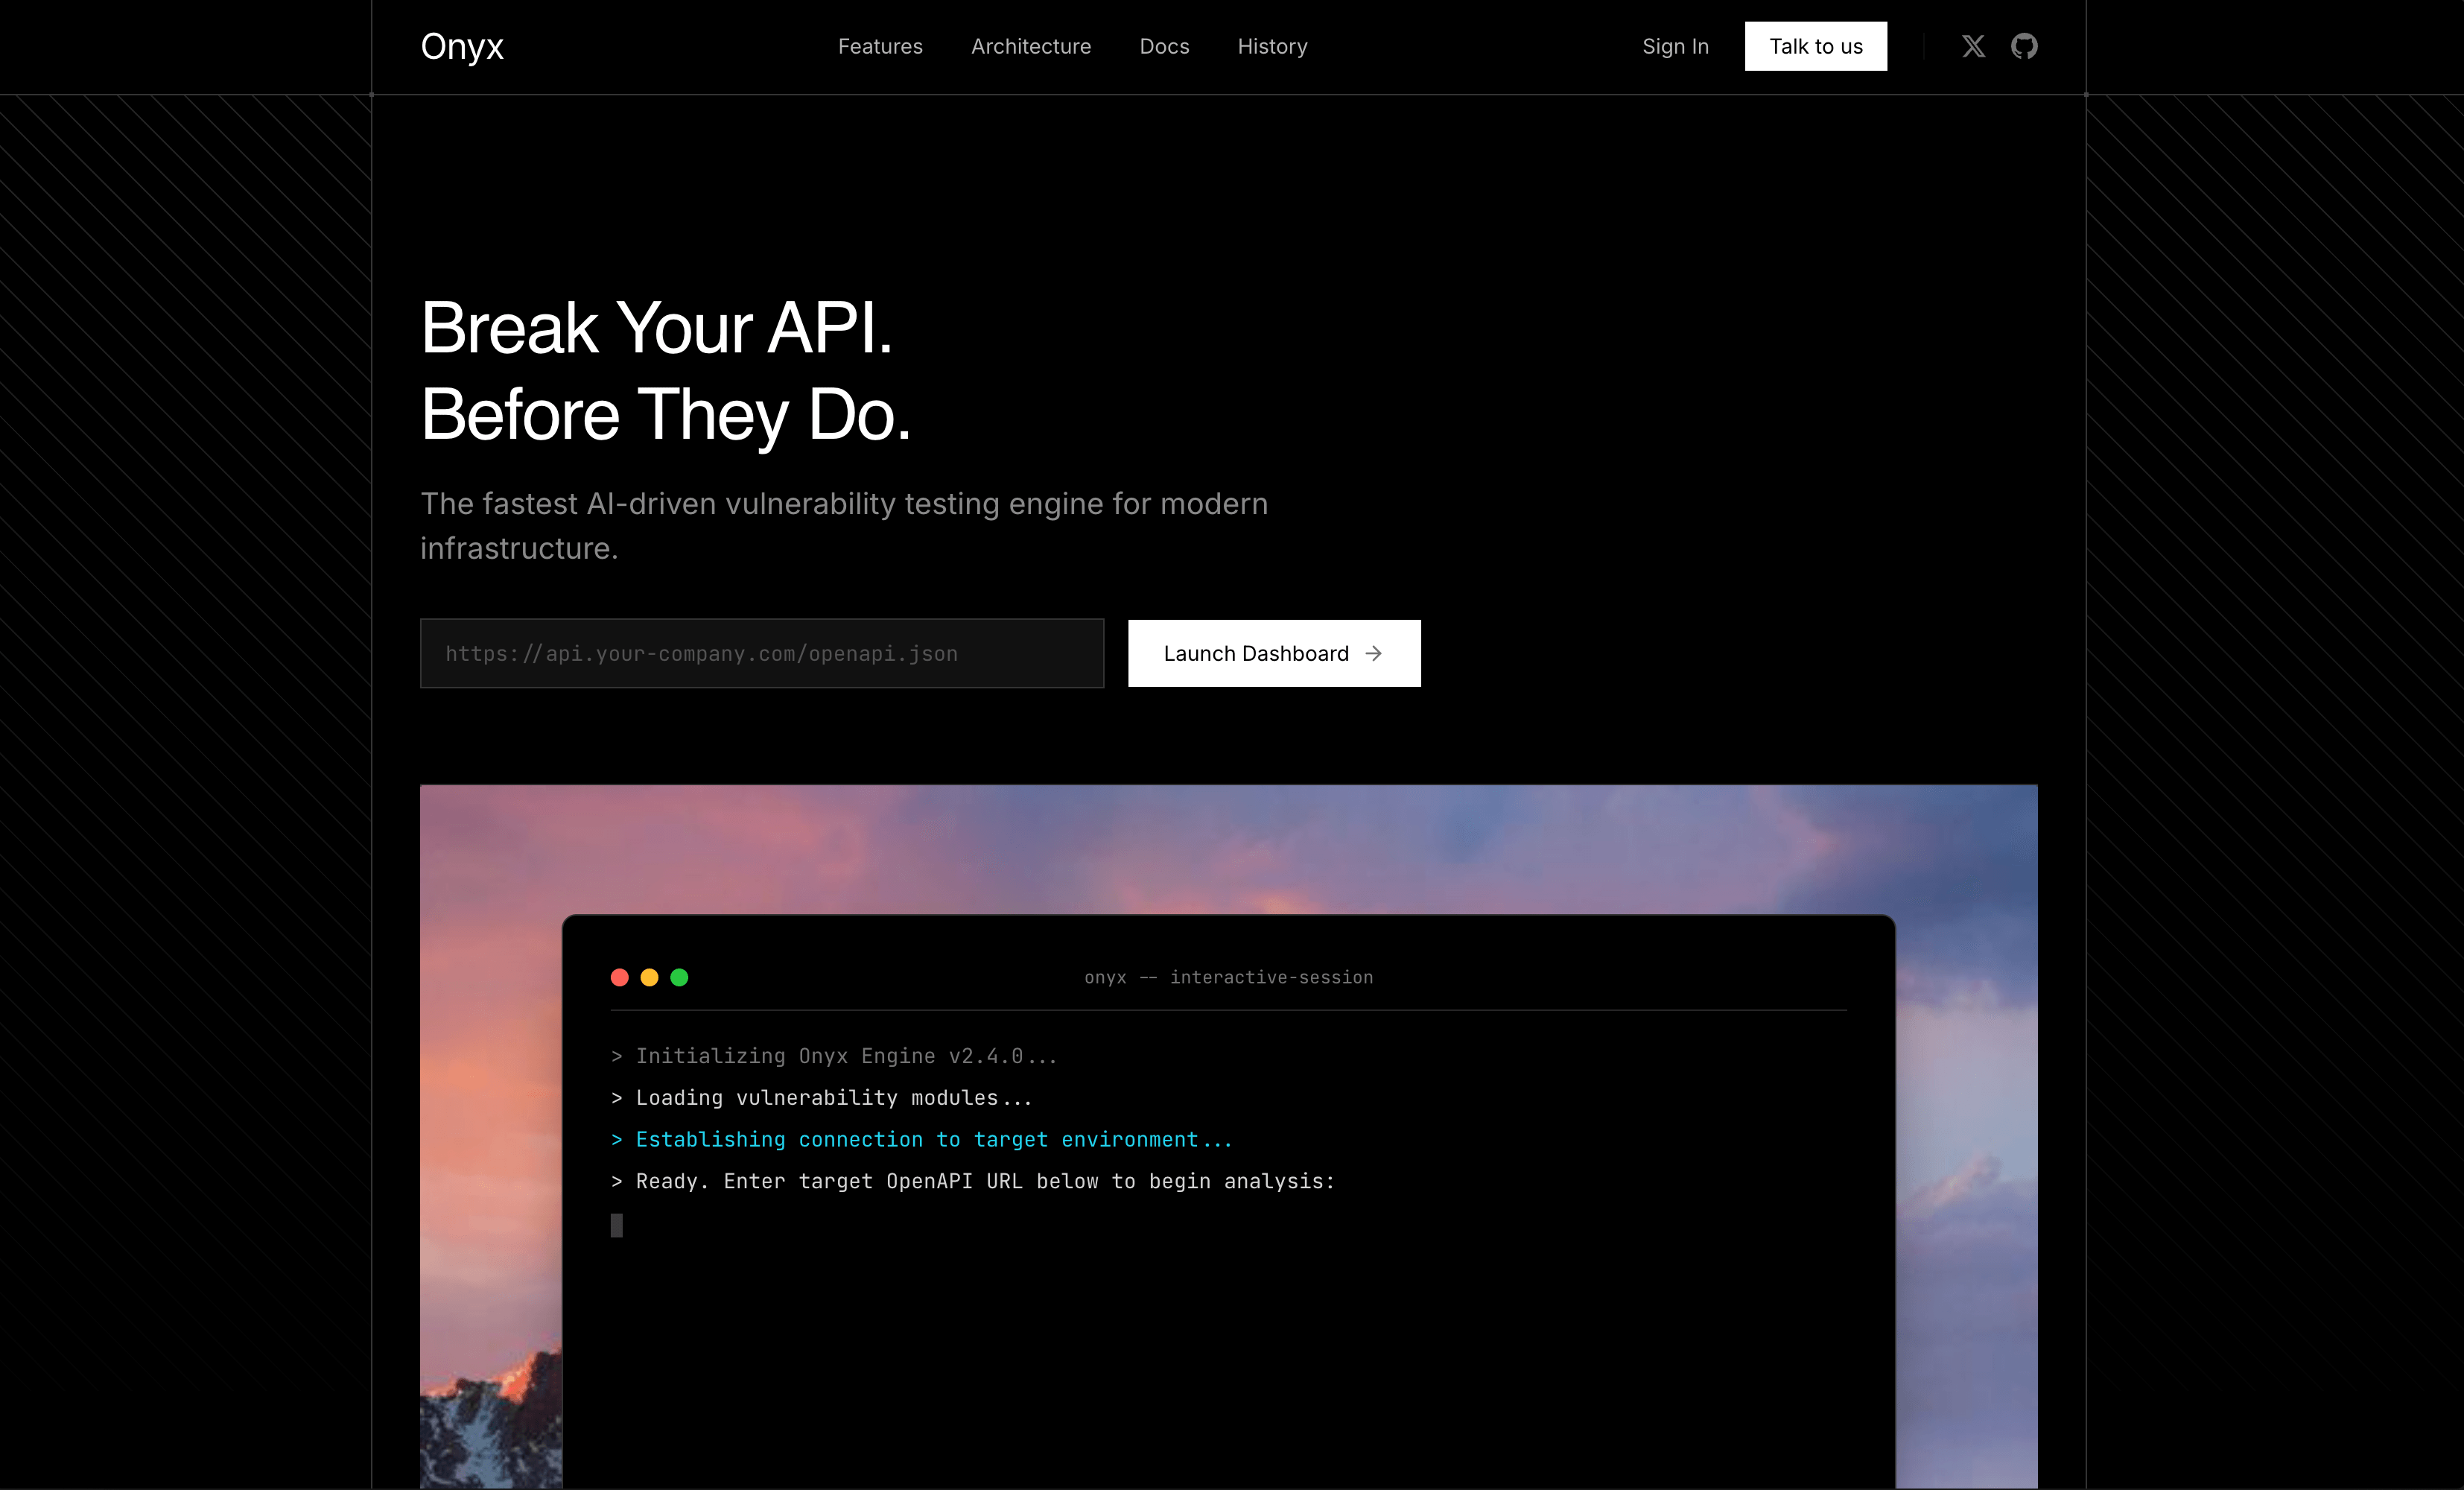Click the cyan 'Establishing connection' line
The height and width of the screenshot is (1490, 2464).
(x=921, y=1140)
